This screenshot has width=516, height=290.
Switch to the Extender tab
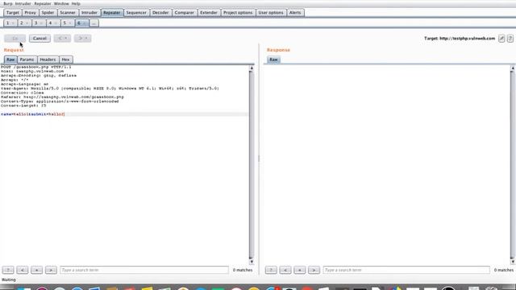click(x=209, y=13)
